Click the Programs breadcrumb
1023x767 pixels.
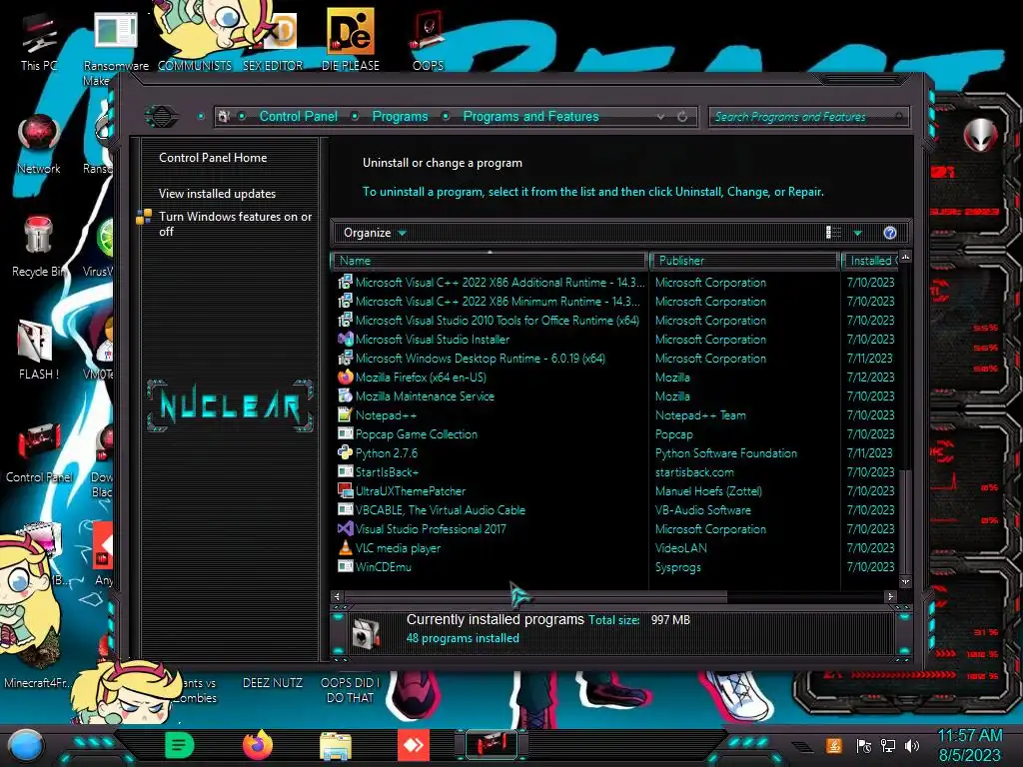[400, 116]
